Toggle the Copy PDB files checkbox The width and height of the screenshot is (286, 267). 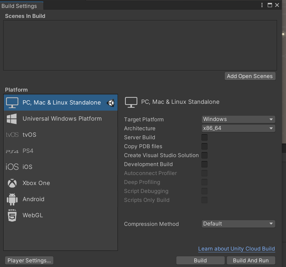point(205,146)
